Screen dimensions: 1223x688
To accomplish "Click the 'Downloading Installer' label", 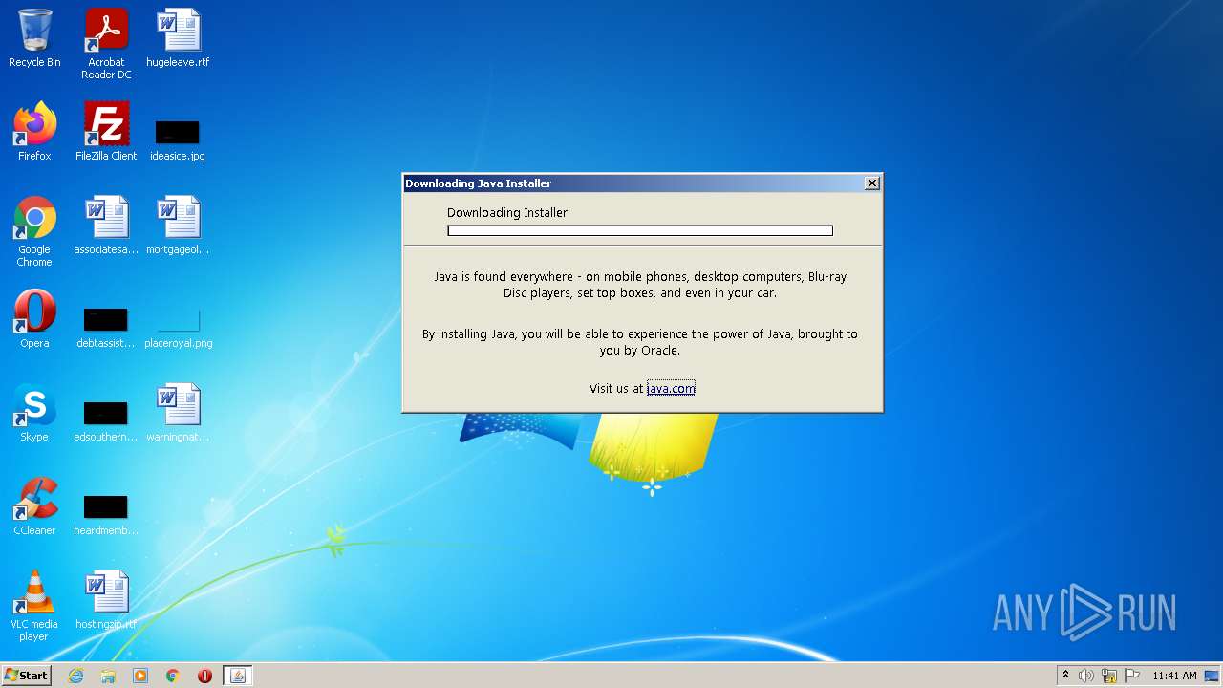I will (507, 213).
